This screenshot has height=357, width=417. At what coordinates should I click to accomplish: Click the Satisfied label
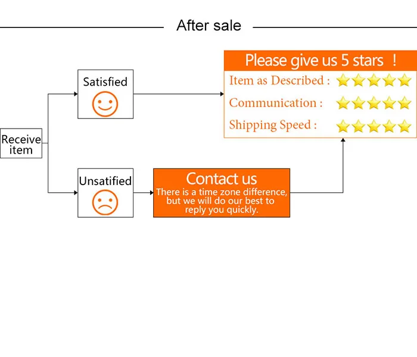pos(105,82)
